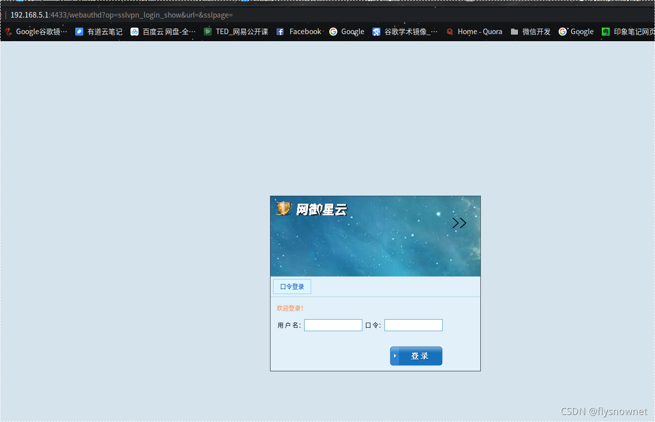
Task: Open the 百度云 网盘 bookmark
Action: [x=163, y=32]
